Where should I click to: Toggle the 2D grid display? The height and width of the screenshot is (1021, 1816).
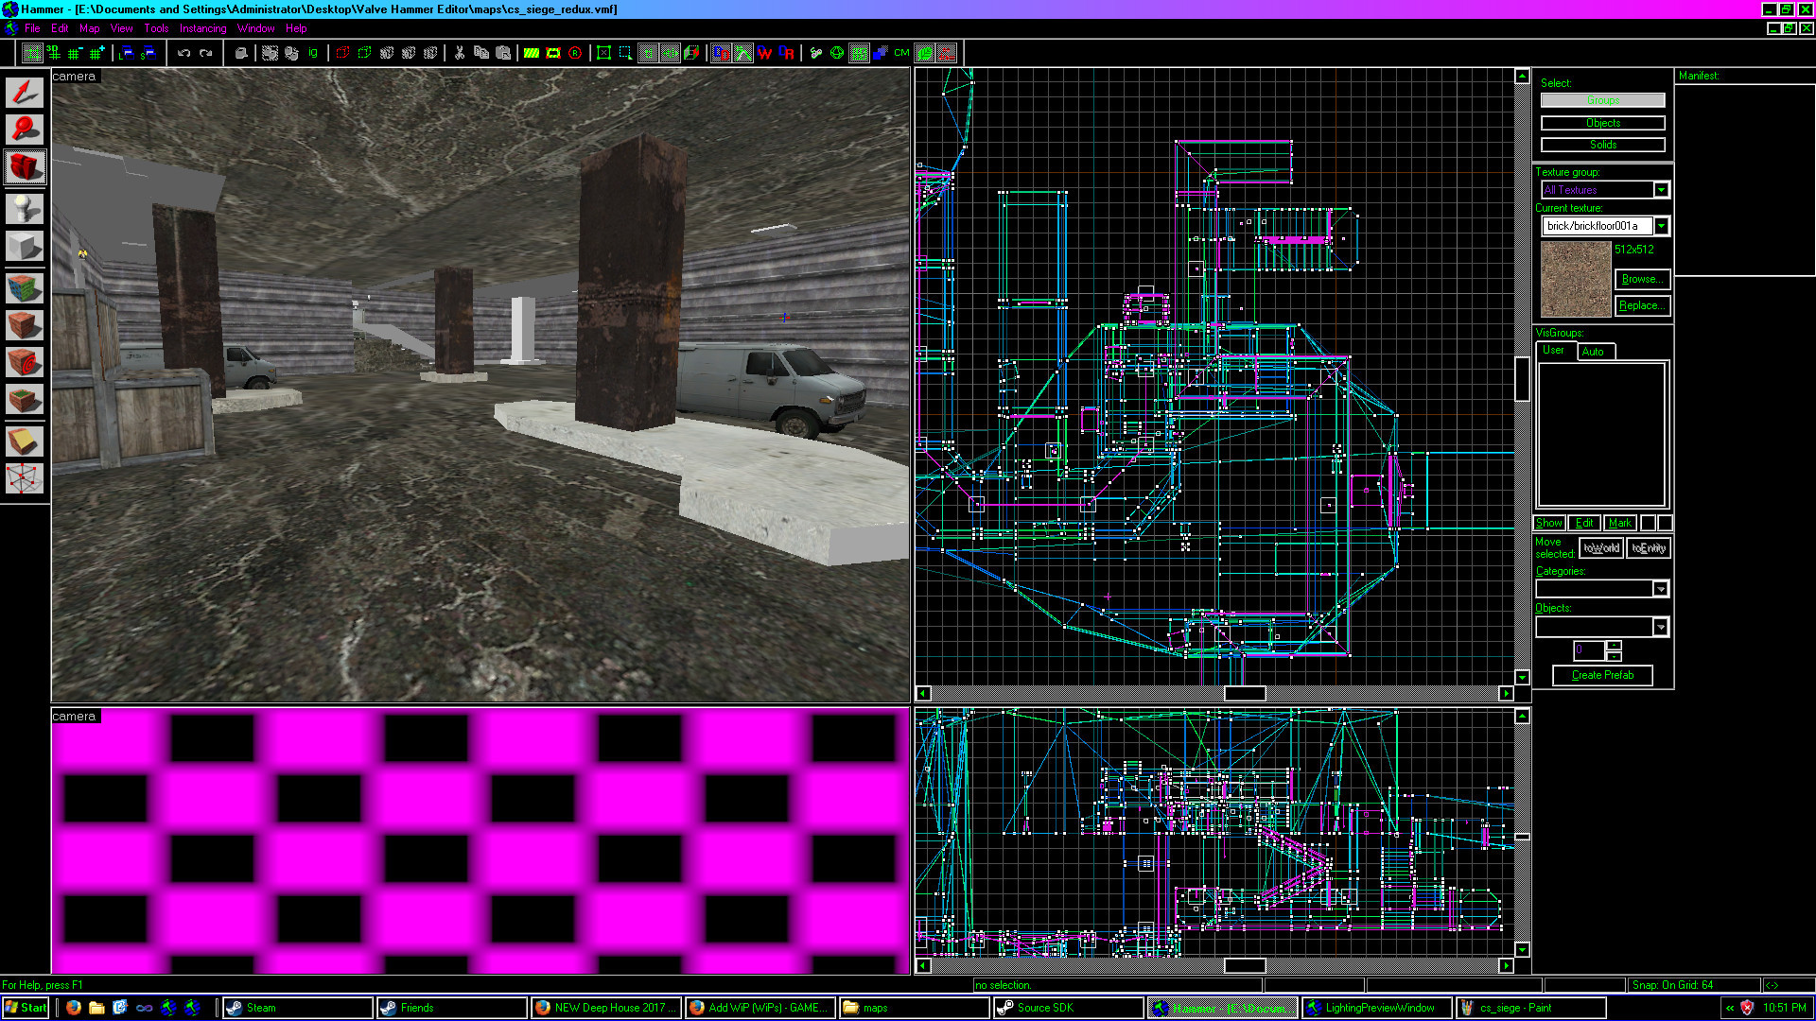point(32,53)
